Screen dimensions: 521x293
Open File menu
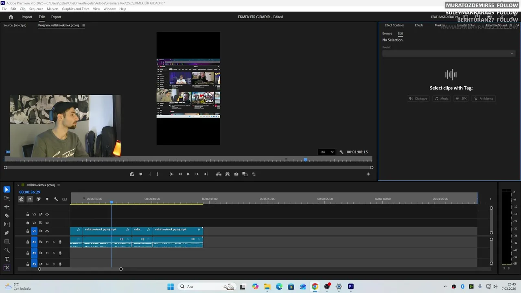4,9
